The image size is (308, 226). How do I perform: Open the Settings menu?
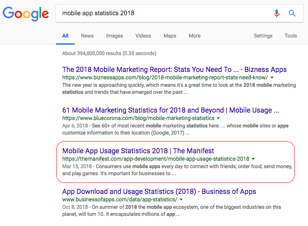[x=263, y=36]
